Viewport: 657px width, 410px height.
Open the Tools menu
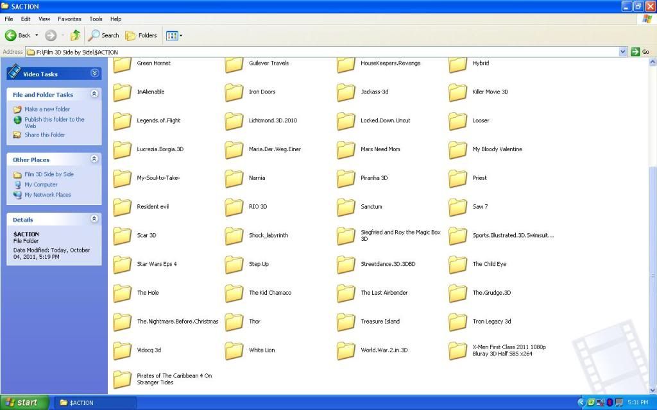point(96,19)
